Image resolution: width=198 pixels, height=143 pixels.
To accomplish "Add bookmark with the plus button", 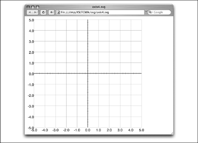I will (52, 12).
